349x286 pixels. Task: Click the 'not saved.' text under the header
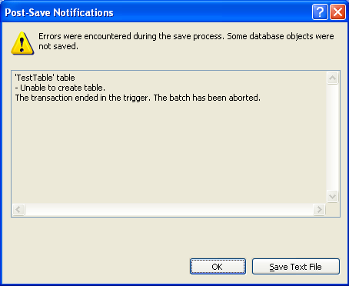pos(58,46)
